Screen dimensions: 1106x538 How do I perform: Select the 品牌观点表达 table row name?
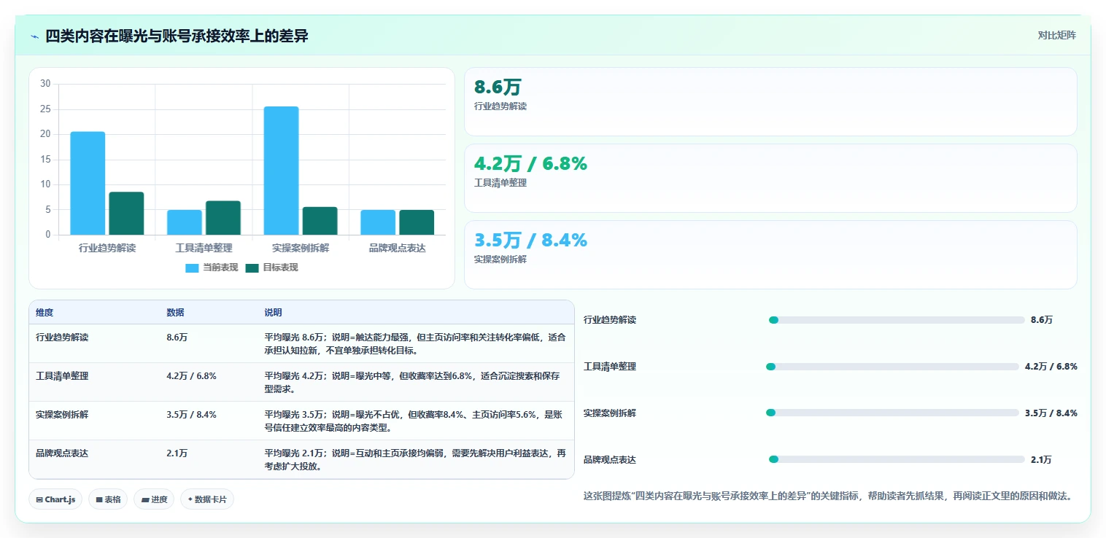[x=62, y=453]
